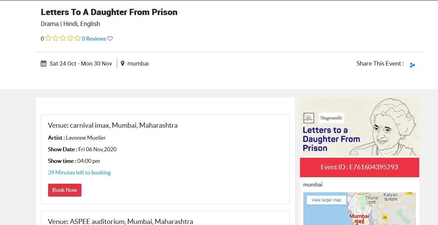Click the 39 Minutes left to booking text

coord(79,172)
